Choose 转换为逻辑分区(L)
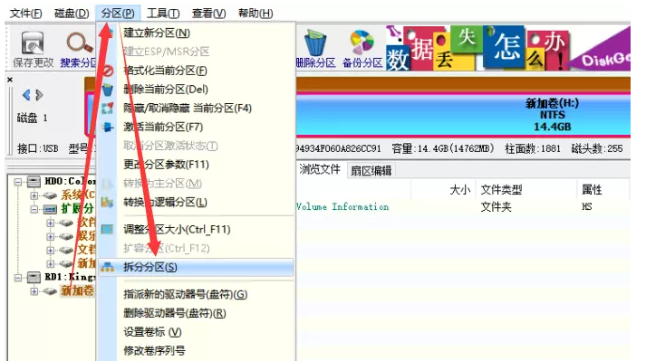Viewport: 646px width, 361px height. point(197,202)
